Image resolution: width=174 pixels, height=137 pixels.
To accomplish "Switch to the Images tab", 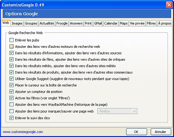I will (17, 23).
